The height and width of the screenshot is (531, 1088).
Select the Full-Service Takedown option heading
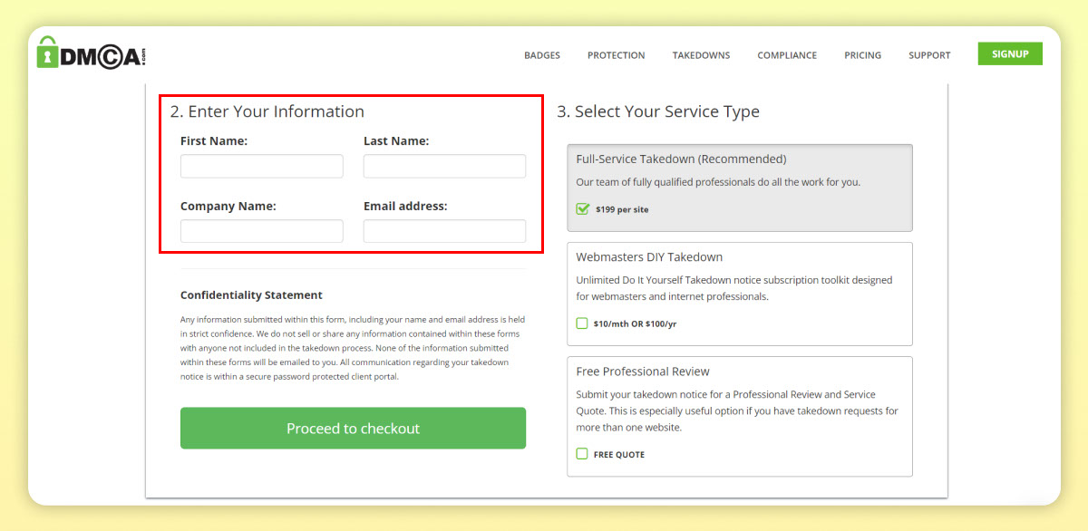coord(681,159)
